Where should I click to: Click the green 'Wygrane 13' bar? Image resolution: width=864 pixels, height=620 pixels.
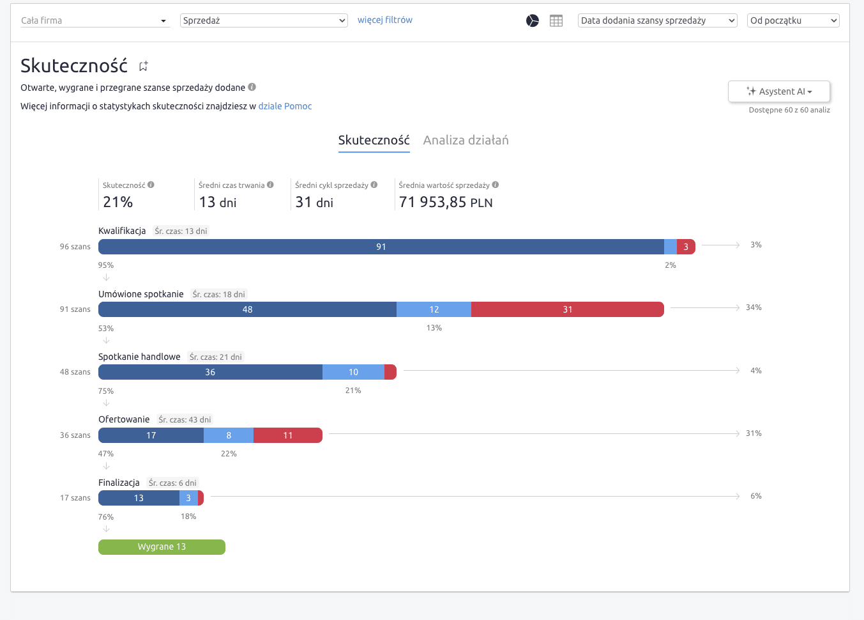tap(162, 547)
